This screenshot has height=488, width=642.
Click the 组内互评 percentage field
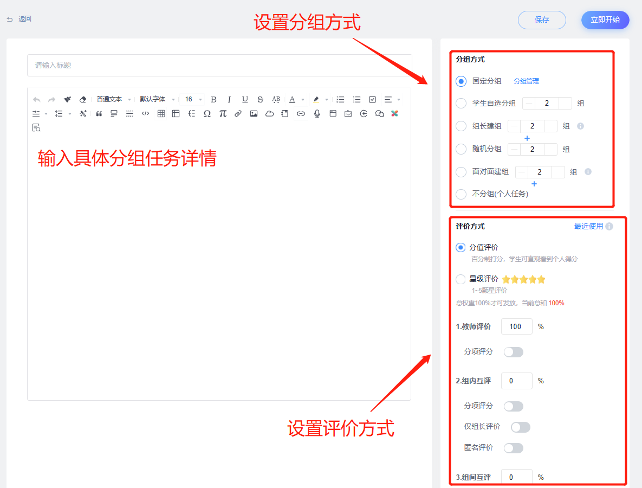(516, 381)
